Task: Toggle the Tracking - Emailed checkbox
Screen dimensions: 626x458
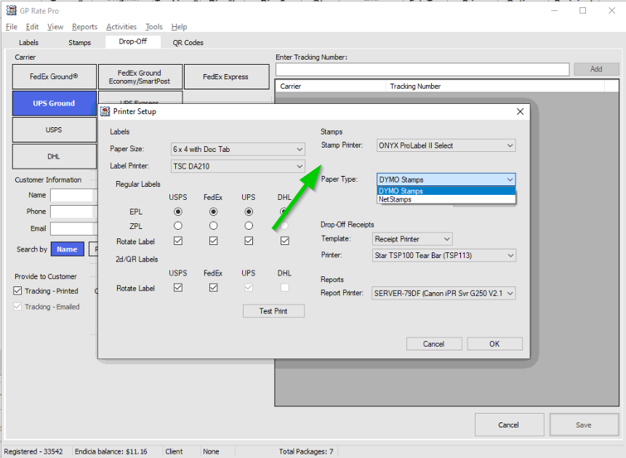Action: 17,307
